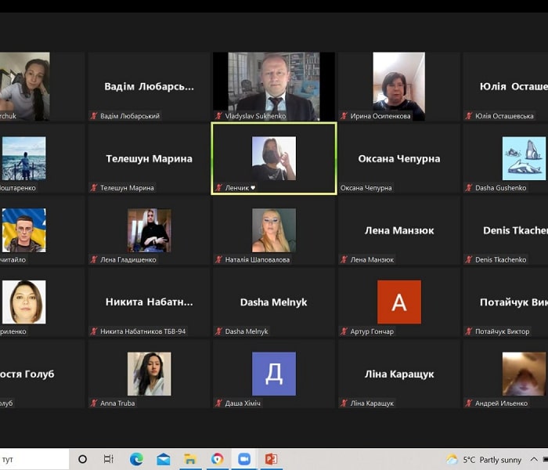Open Task View in taskbar
Screen dimensions: 548x470
109,459
